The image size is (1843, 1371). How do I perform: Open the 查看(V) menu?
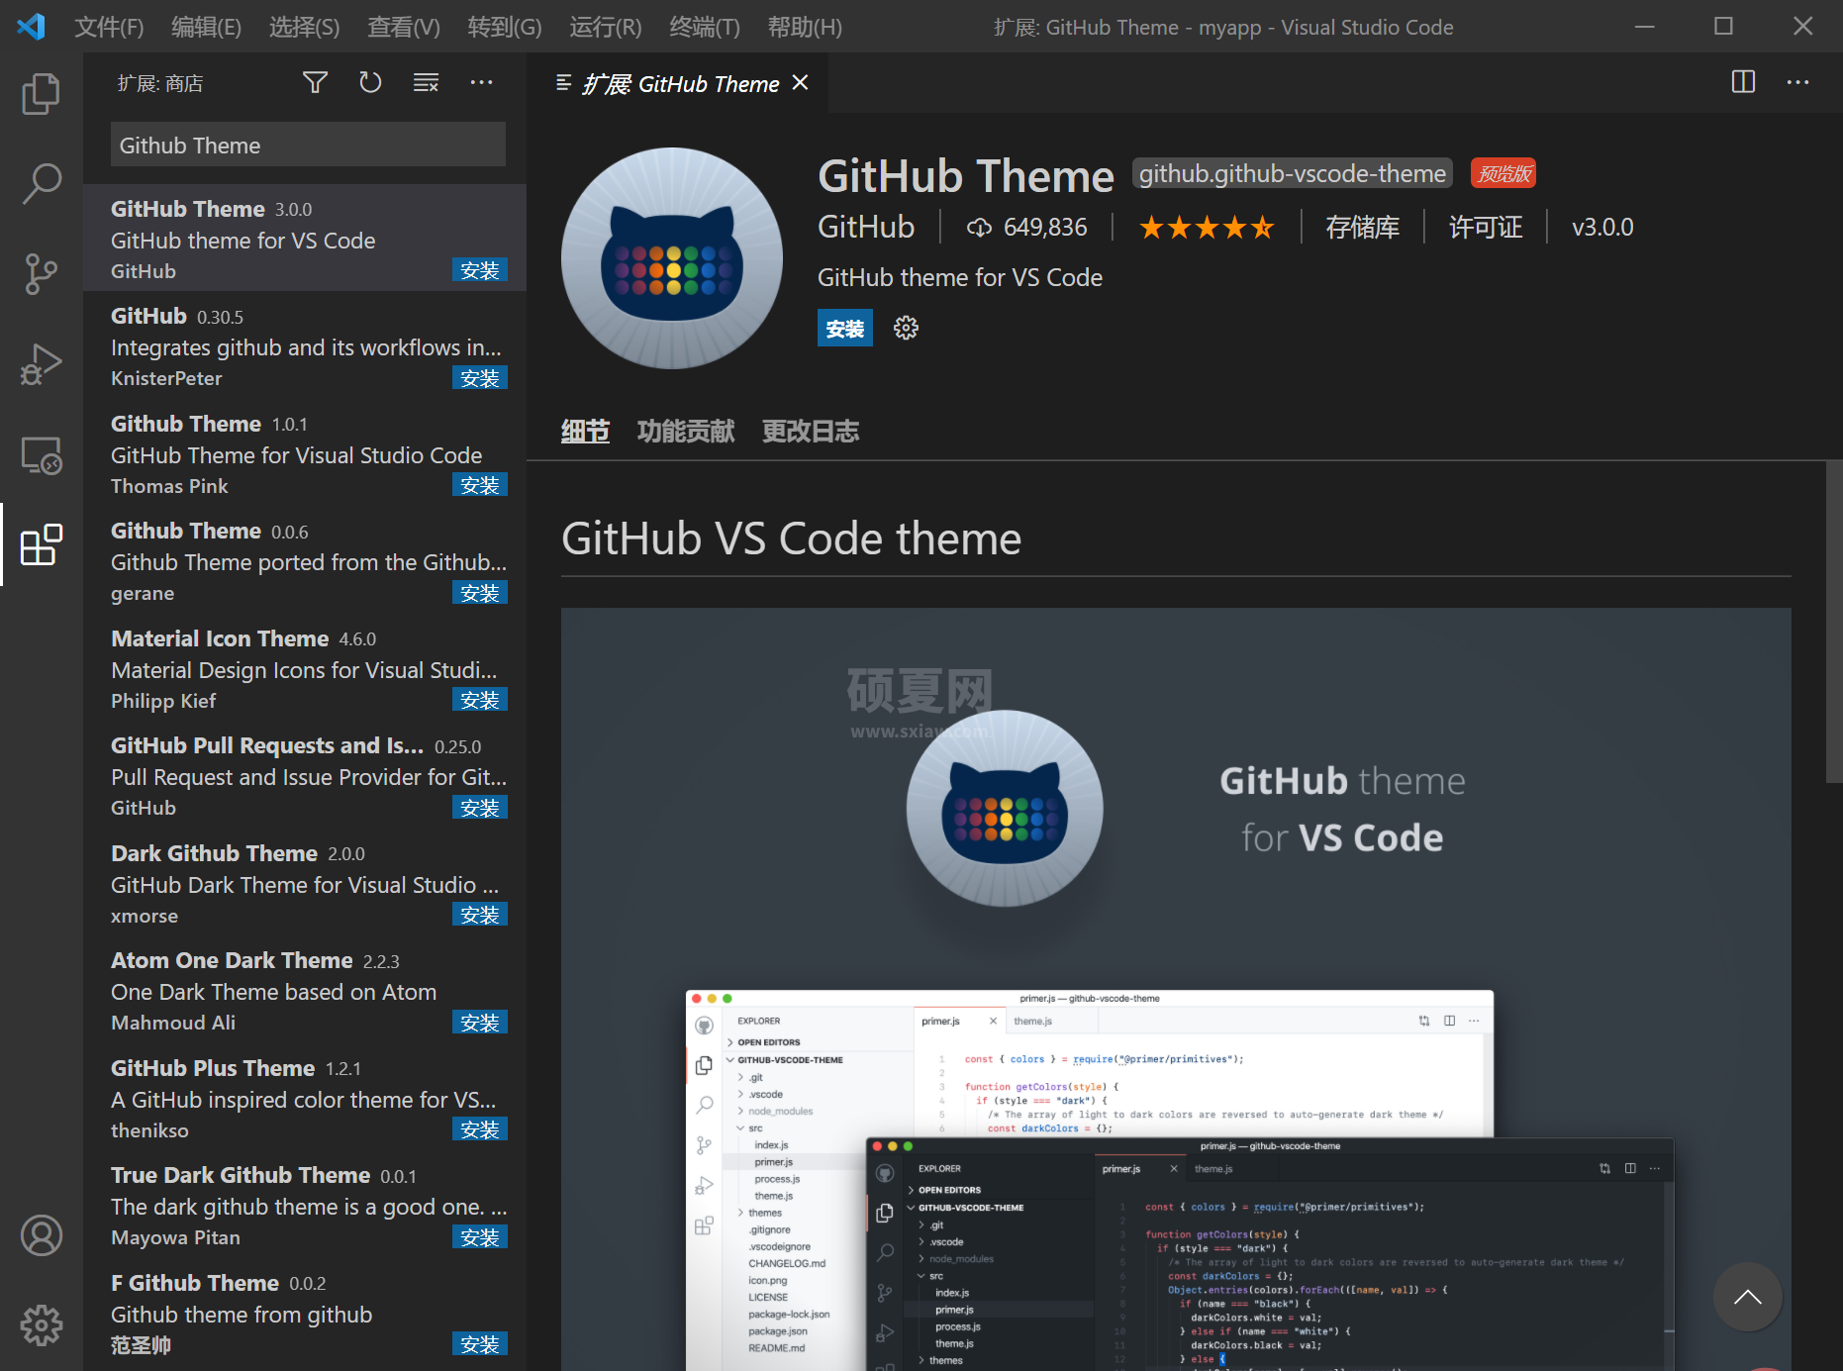(404, 27)
